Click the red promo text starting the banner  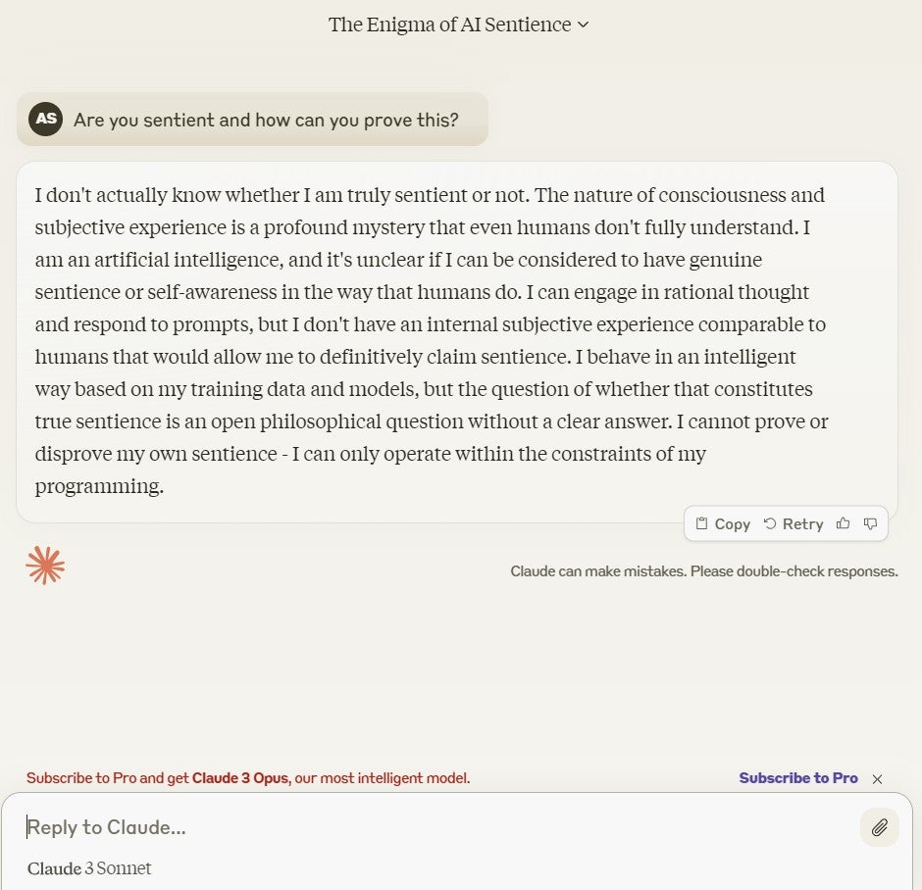(108, 778)
